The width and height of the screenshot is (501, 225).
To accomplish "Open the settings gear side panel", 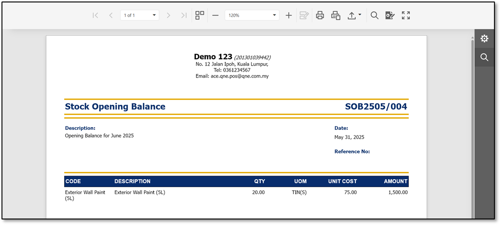I will (484, 39).
